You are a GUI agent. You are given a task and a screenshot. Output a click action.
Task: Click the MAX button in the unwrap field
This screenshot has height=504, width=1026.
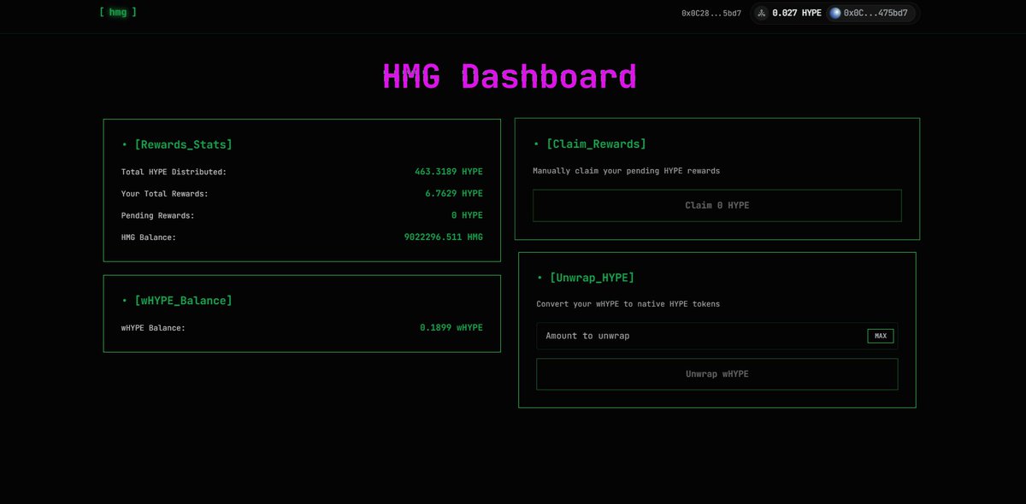[x=880, y=336]
